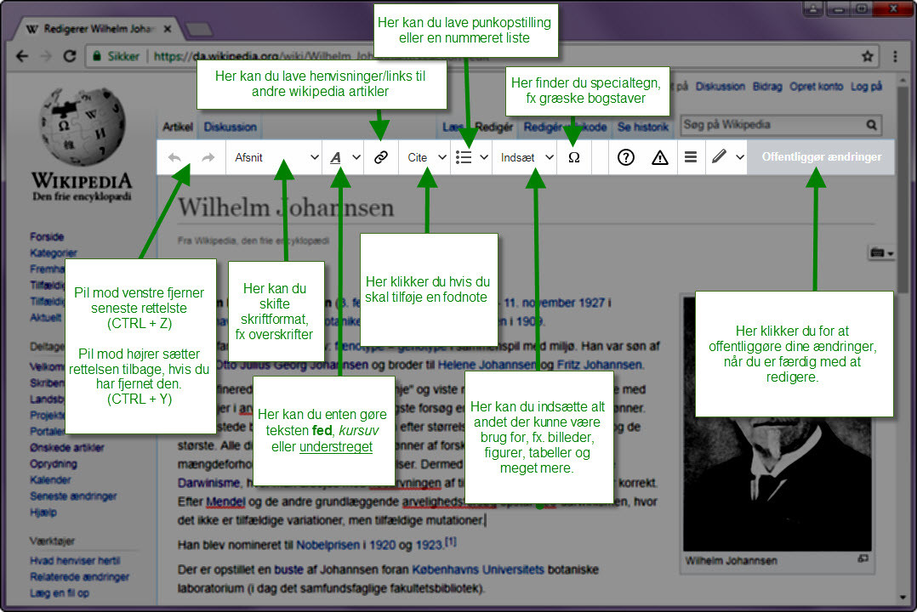Click the enlarge icon in the photo caption
Image resolution: width=917 pixels, height=612 pixels.
(863, 558)
